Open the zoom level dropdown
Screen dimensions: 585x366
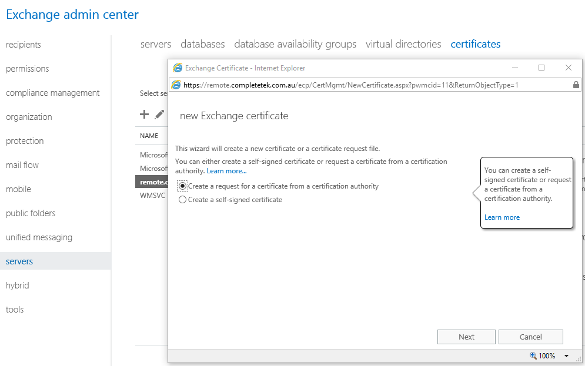point(566,355)
